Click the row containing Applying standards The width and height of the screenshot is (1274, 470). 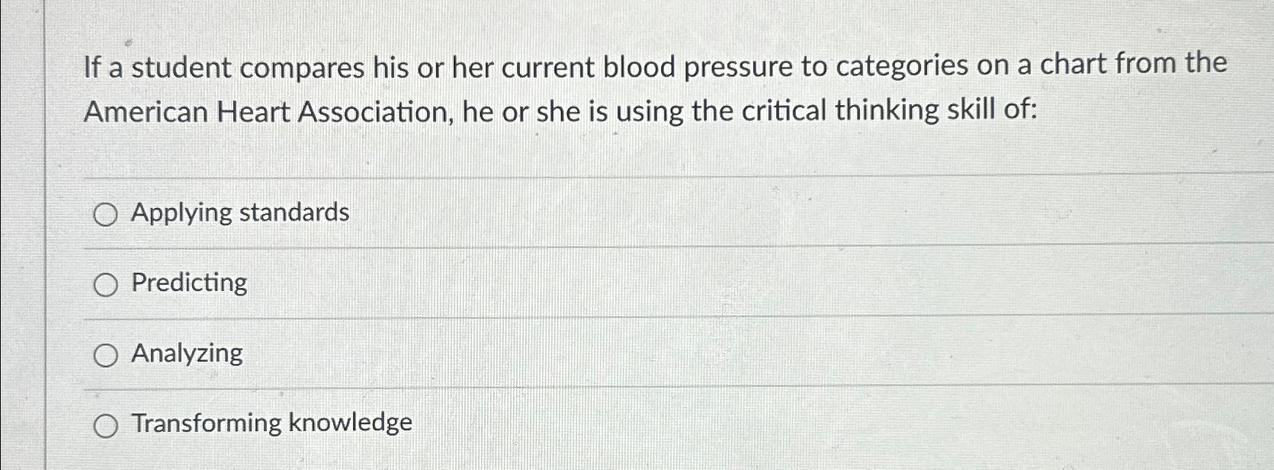pyautogui.click(x=534, y=214)
